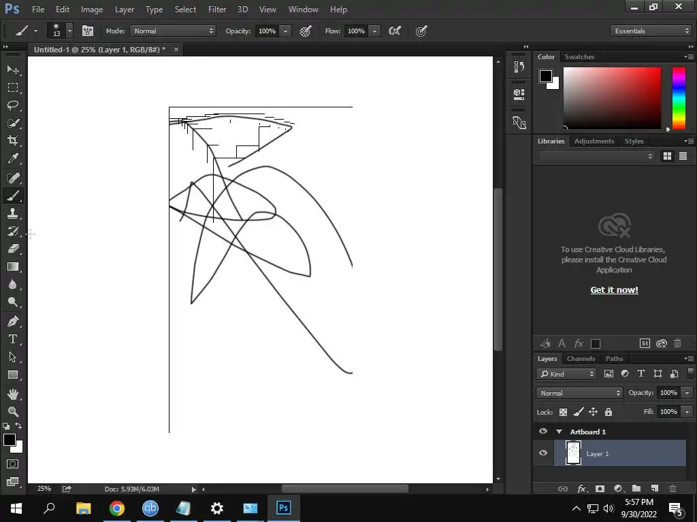The image size is (697, 522).
Task: Select the Crop tool
Action: [x=13, y=141]
